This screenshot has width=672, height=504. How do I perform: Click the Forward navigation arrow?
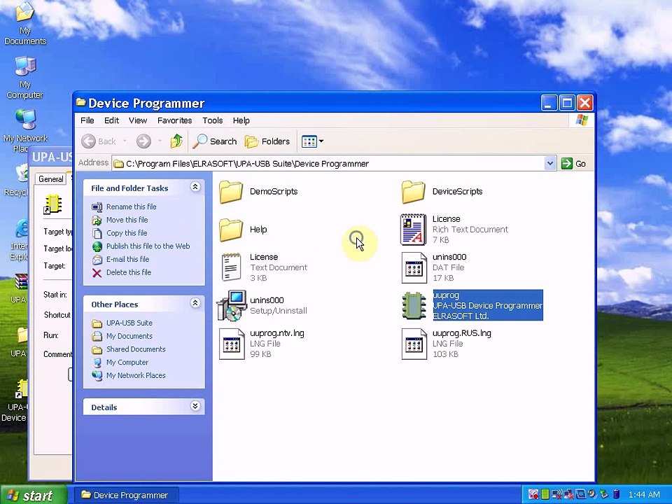(143, 141)
